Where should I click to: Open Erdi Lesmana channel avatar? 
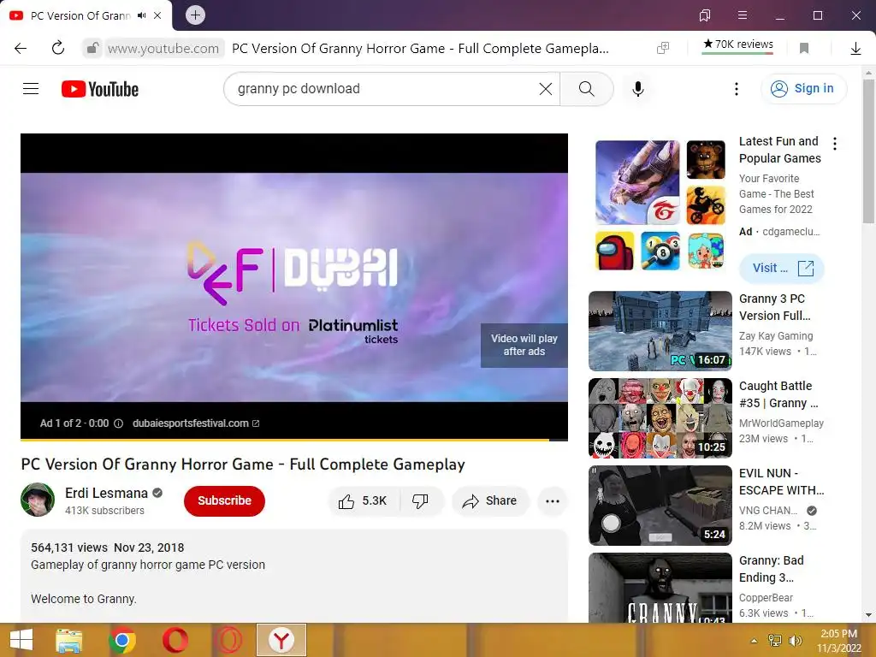click(38, 500)
